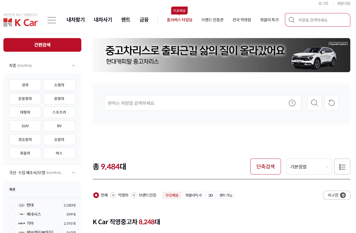Open 내차팔기 menu

(x=76, y=20)
